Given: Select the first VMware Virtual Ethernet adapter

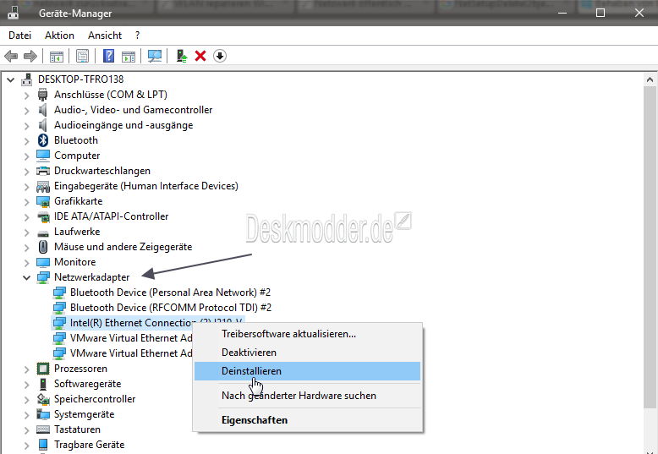Looking at the screenshot, I should click(131, 338).
